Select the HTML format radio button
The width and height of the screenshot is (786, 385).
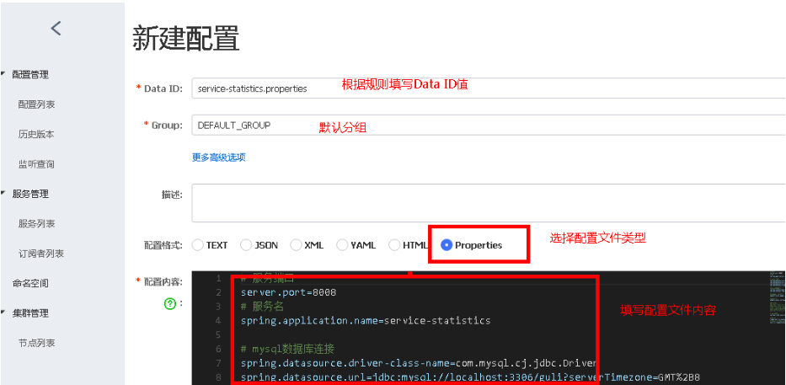[x=394, y=245]
